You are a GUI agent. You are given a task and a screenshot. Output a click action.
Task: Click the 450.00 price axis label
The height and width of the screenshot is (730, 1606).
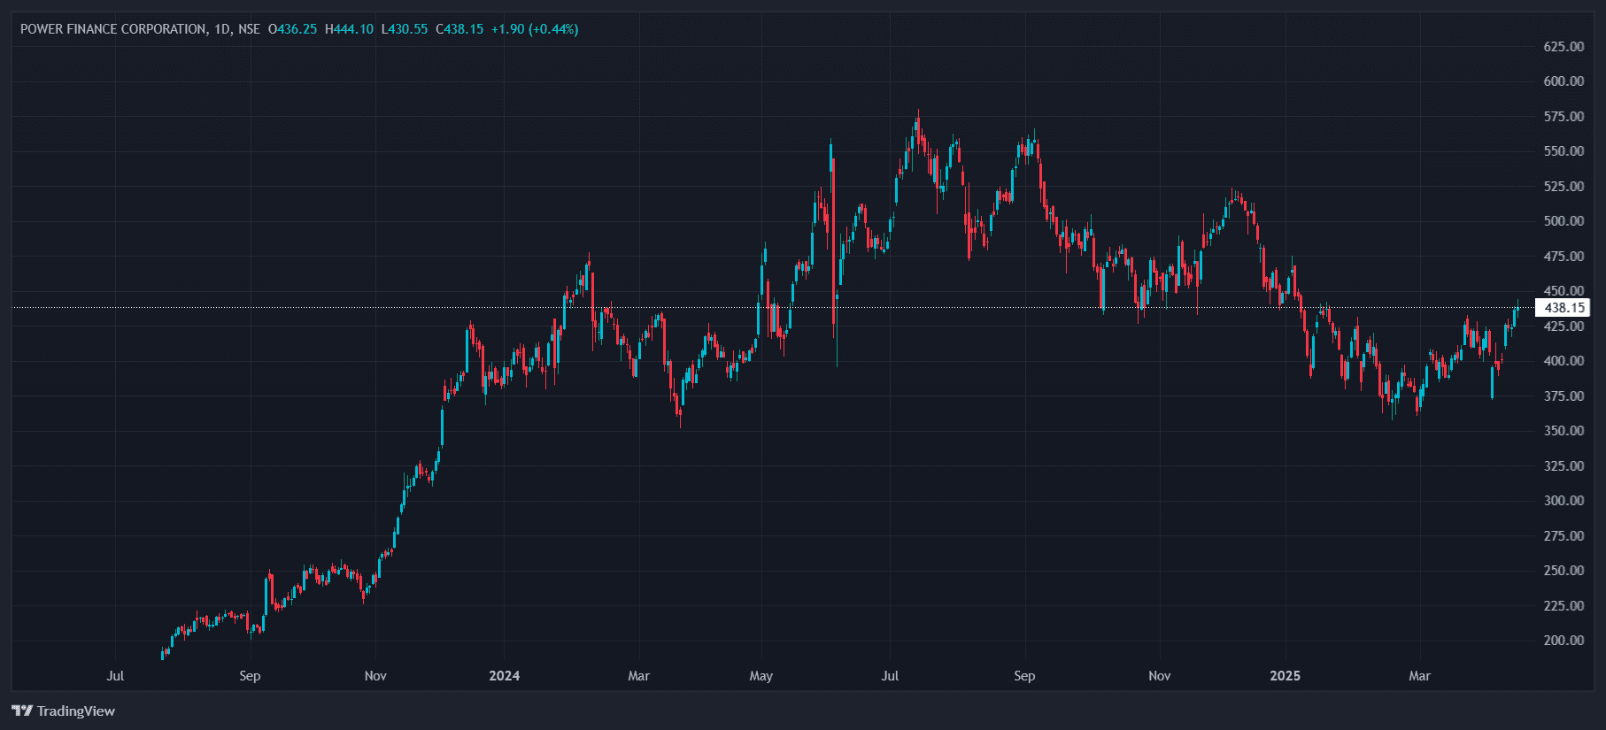pyautogui.click(x=1564, y=291)
